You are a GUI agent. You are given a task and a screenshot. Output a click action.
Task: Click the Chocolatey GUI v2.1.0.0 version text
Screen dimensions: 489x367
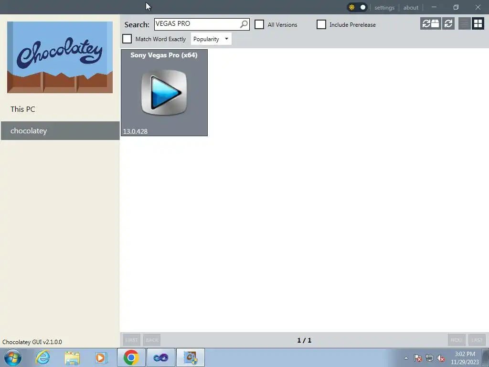point(32,342)
